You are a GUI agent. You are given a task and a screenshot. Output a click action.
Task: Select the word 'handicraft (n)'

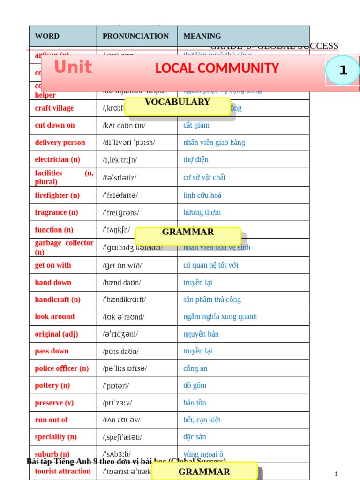[58, 300]
